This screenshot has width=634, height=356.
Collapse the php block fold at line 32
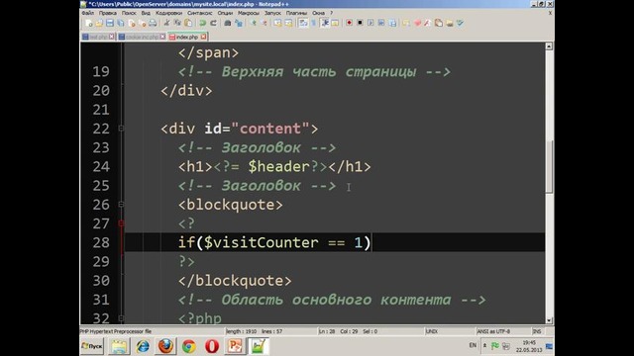tap(121, 318)
